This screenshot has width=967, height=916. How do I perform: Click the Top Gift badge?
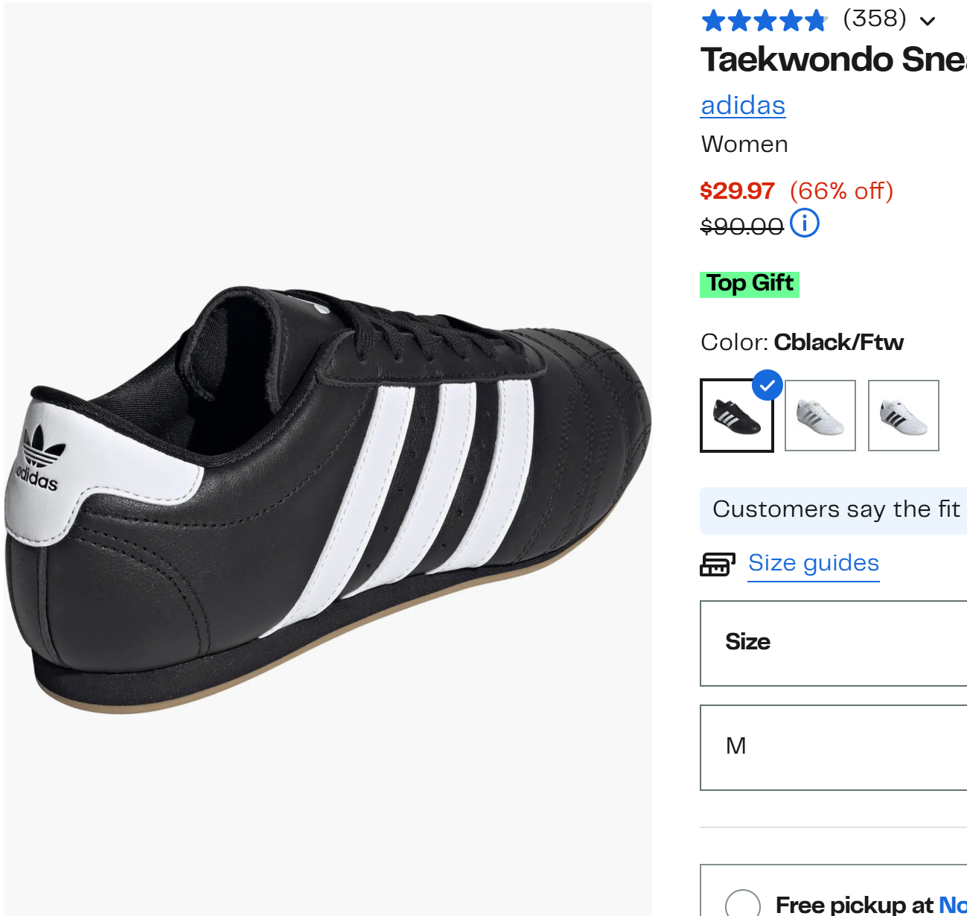750,284
